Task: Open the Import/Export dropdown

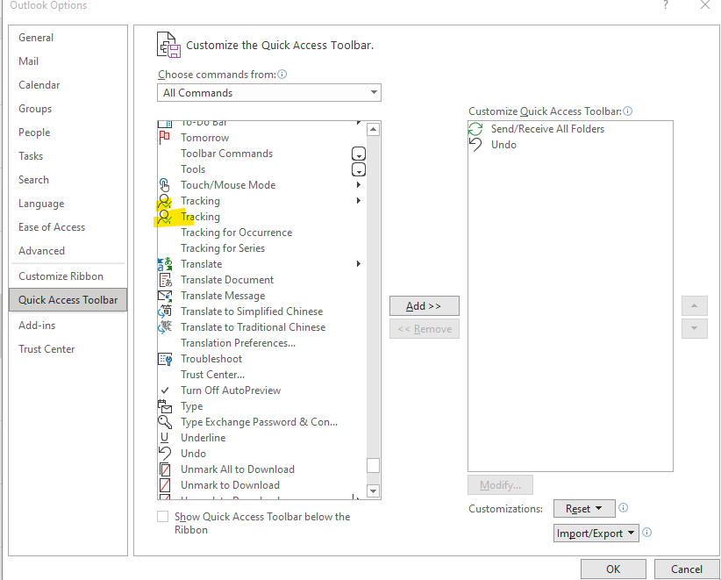Action: (x=596, y=533)
